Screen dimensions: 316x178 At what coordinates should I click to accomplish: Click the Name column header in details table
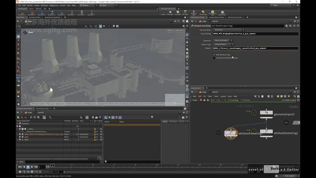click(107, 122)
